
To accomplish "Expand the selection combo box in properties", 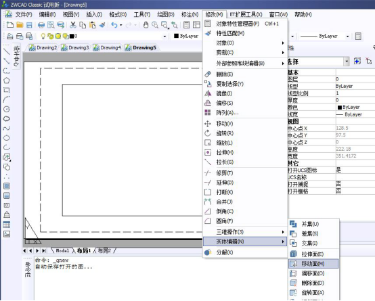I will click(x=347, y=62).
